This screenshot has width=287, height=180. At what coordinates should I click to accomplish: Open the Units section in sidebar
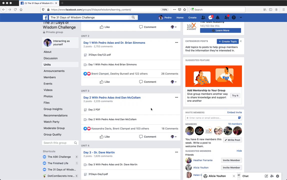[x=60, y=64]
